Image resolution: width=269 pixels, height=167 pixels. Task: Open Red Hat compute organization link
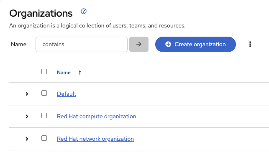96,116
